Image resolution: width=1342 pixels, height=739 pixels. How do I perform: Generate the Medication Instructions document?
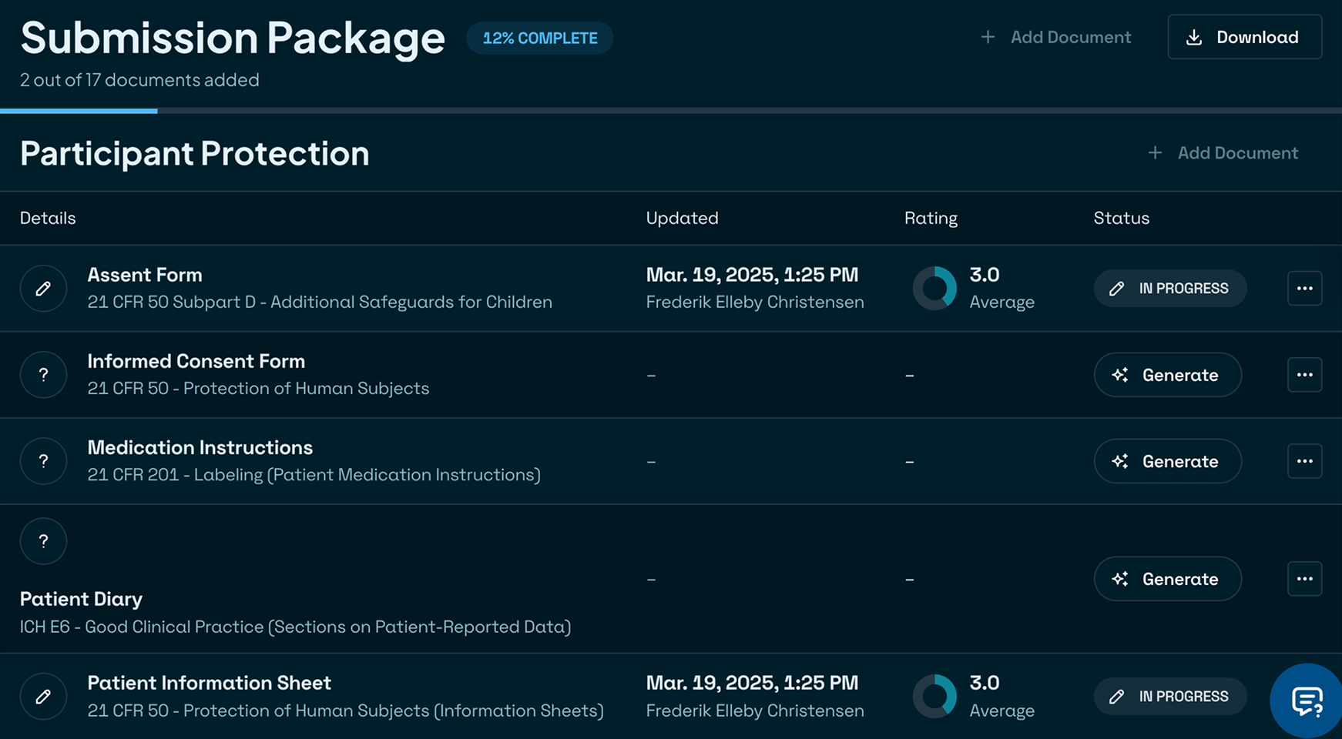tap(1167, 461)
